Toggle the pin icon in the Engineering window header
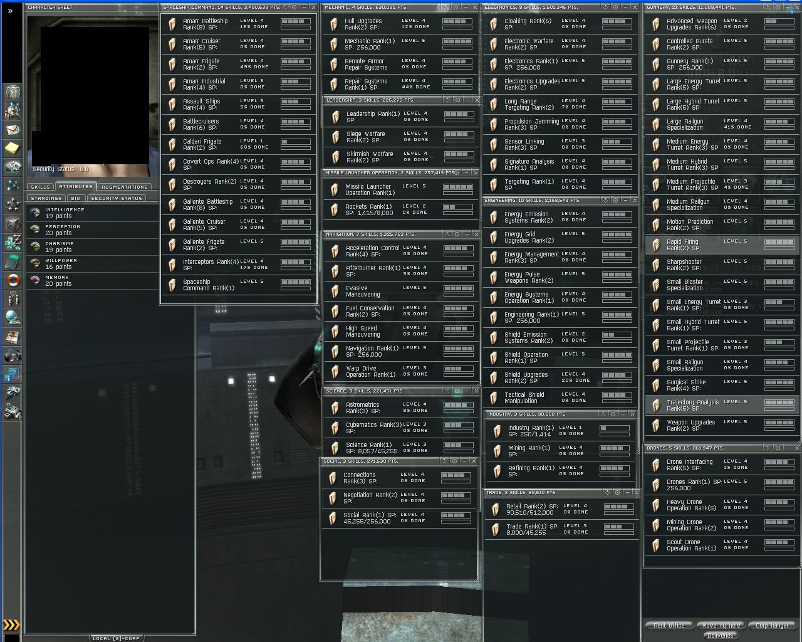The height and width of the screenshot is (642, 802). coord(607,200)
